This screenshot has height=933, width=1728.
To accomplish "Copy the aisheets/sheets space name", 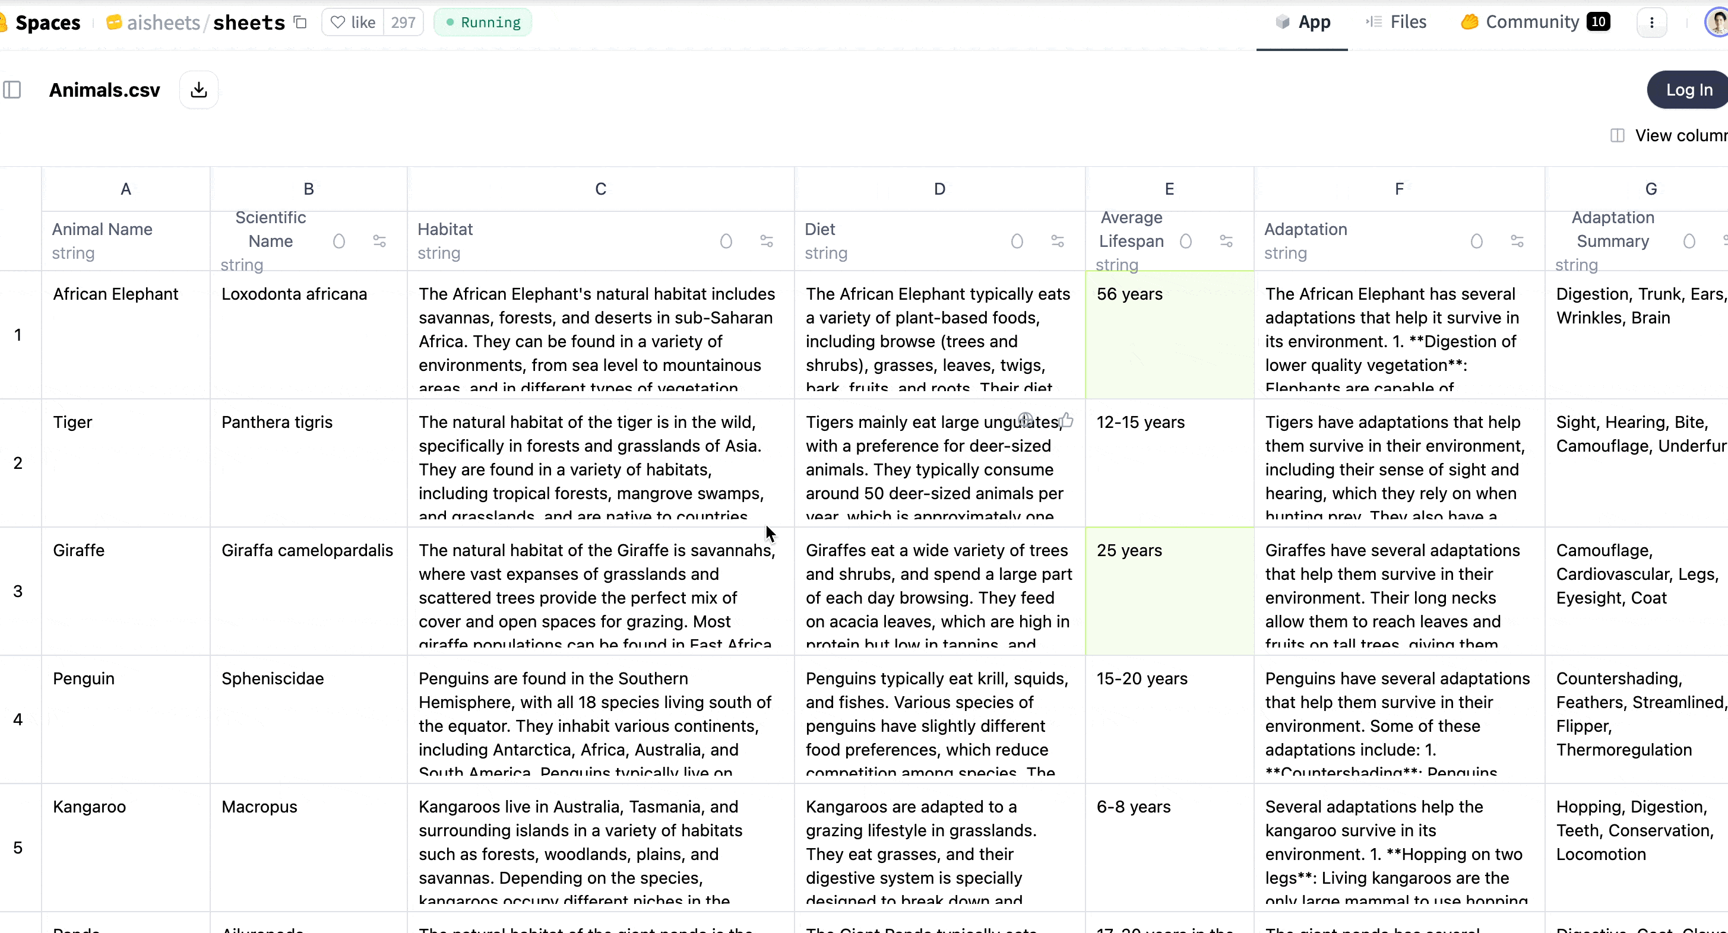I will coord(300,23).
